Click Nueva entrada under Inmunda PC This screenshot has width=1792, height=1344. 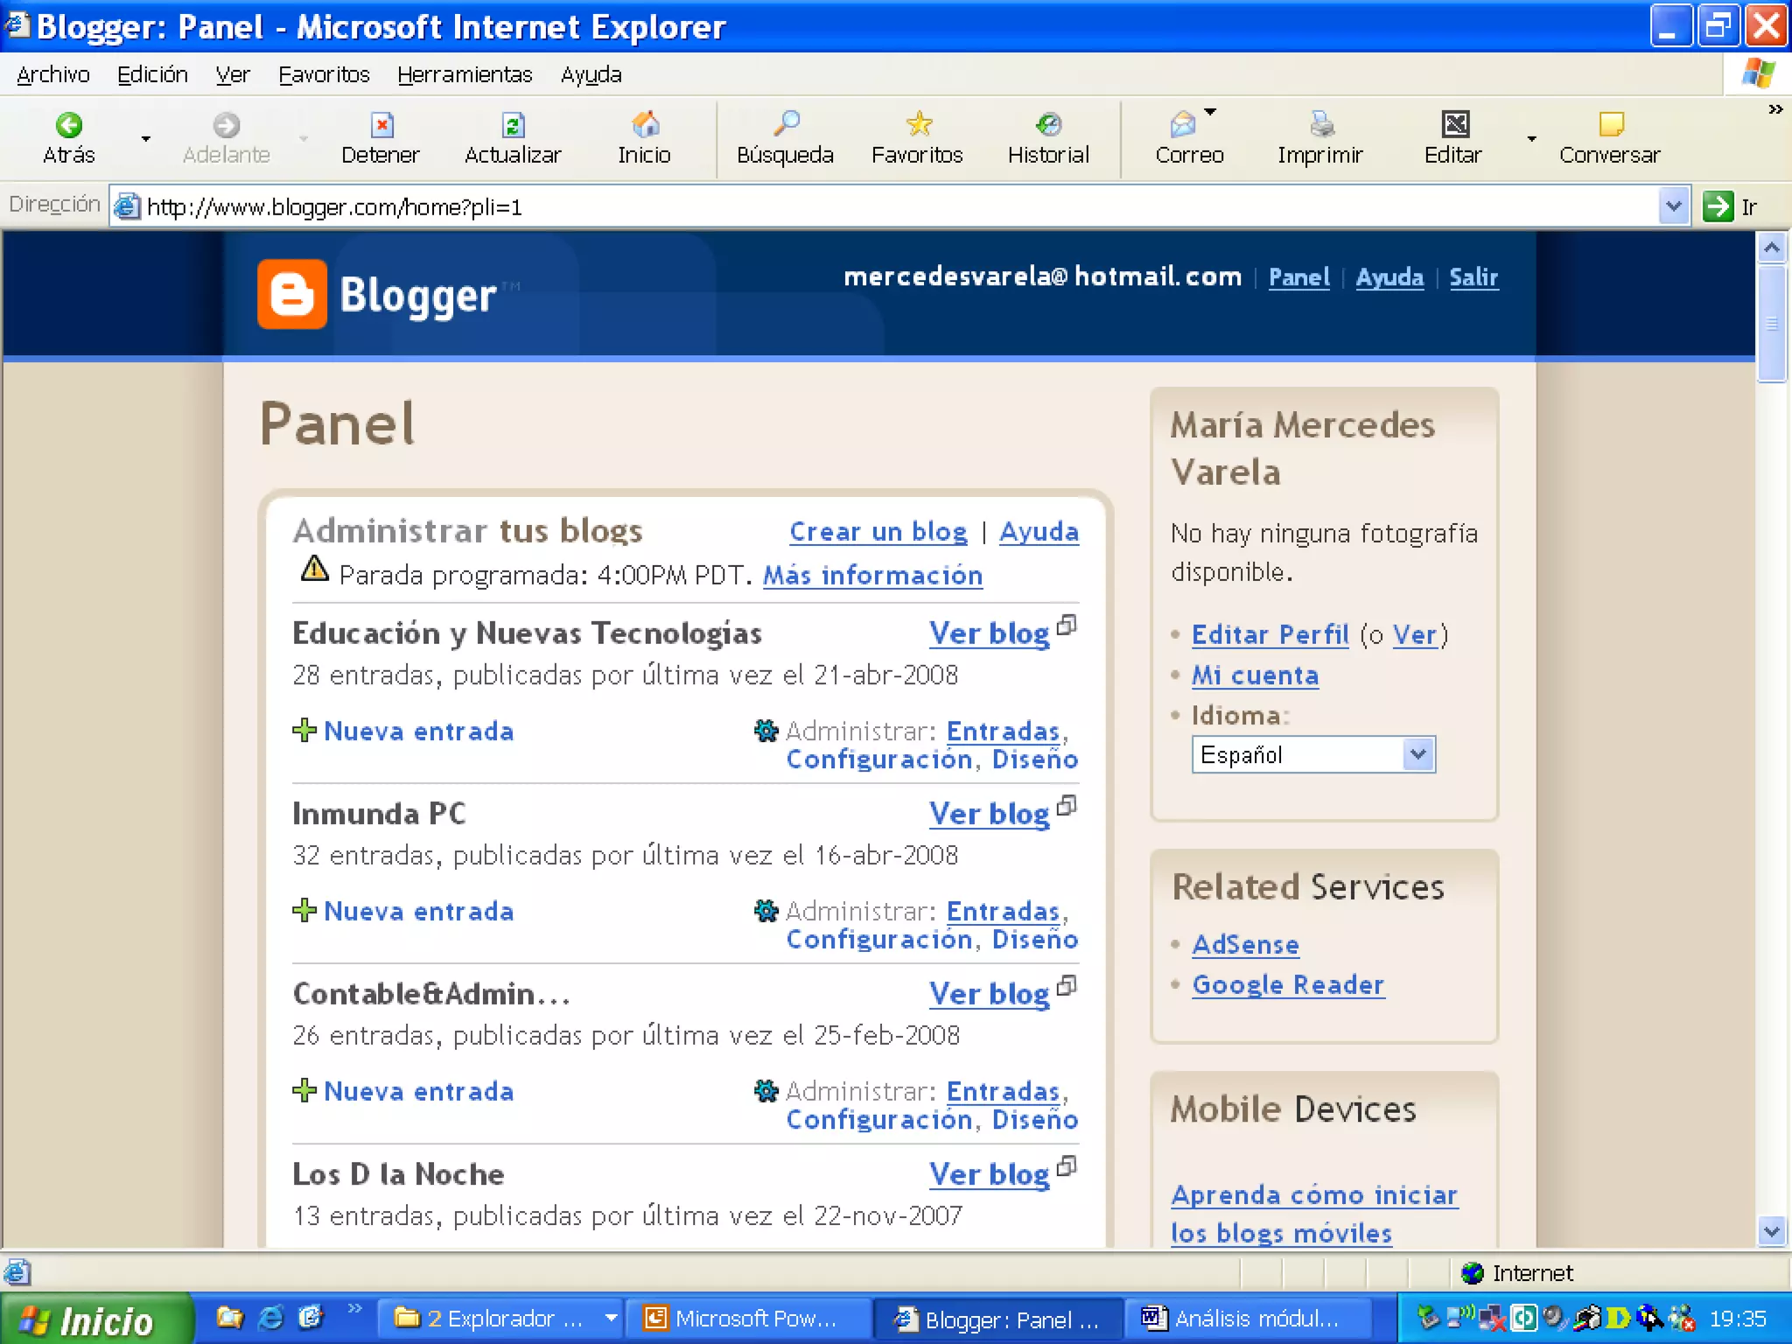click(418, 911)
